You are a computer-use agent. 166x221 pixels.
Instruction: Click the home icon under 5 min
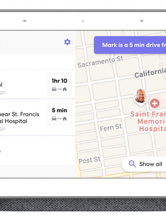65,119
